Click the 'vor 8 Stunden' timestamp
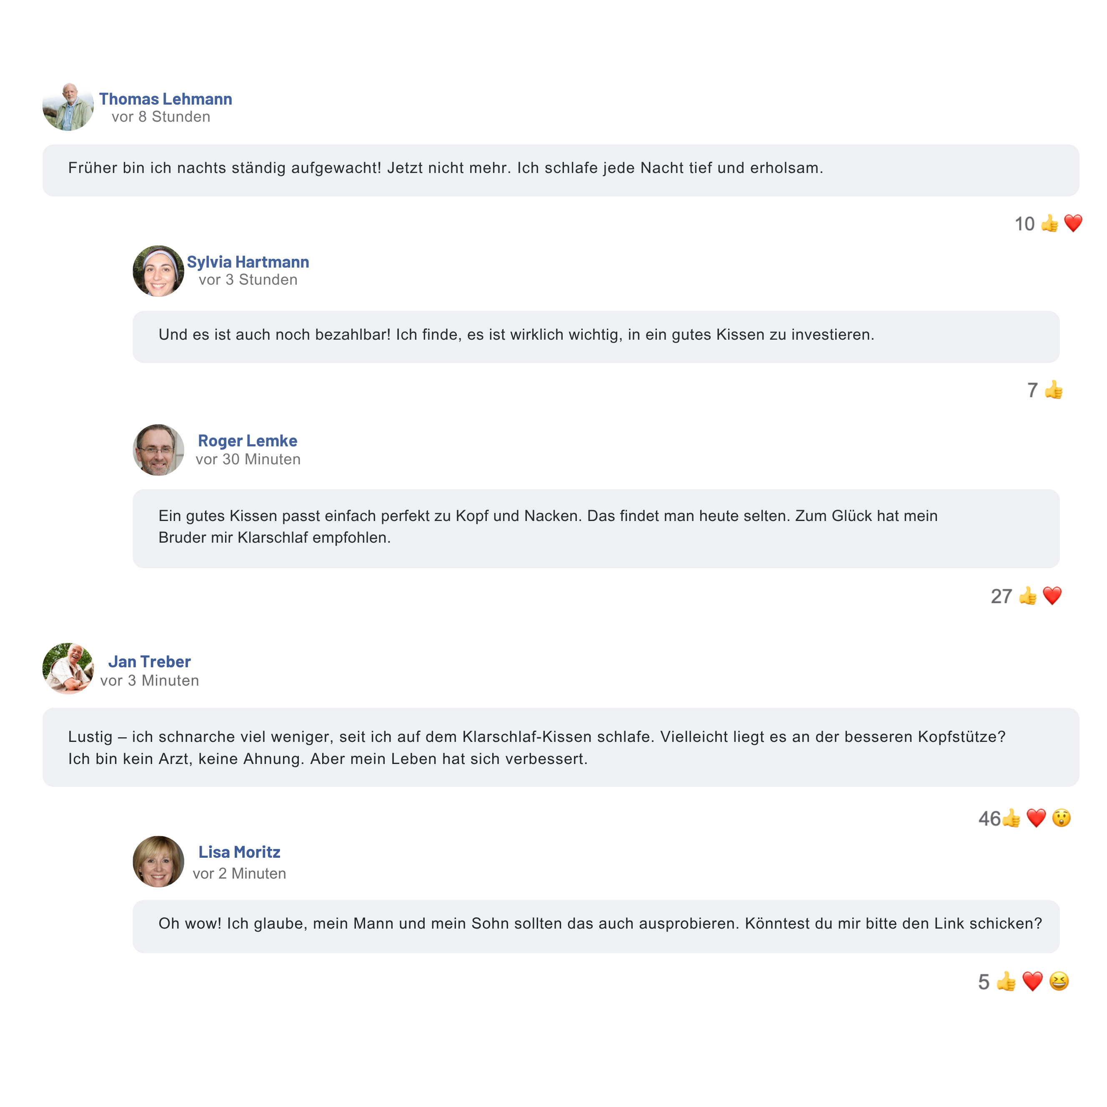 (161, 117)
